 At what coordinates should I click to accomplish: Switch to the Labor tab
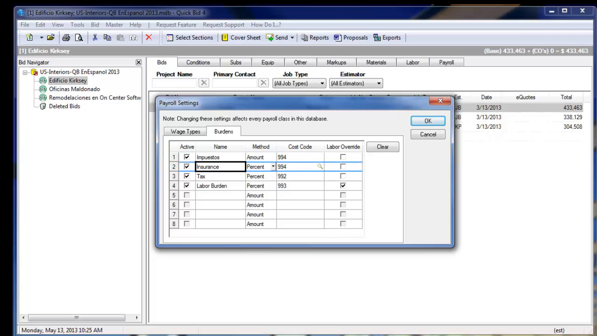coord(413,63)
